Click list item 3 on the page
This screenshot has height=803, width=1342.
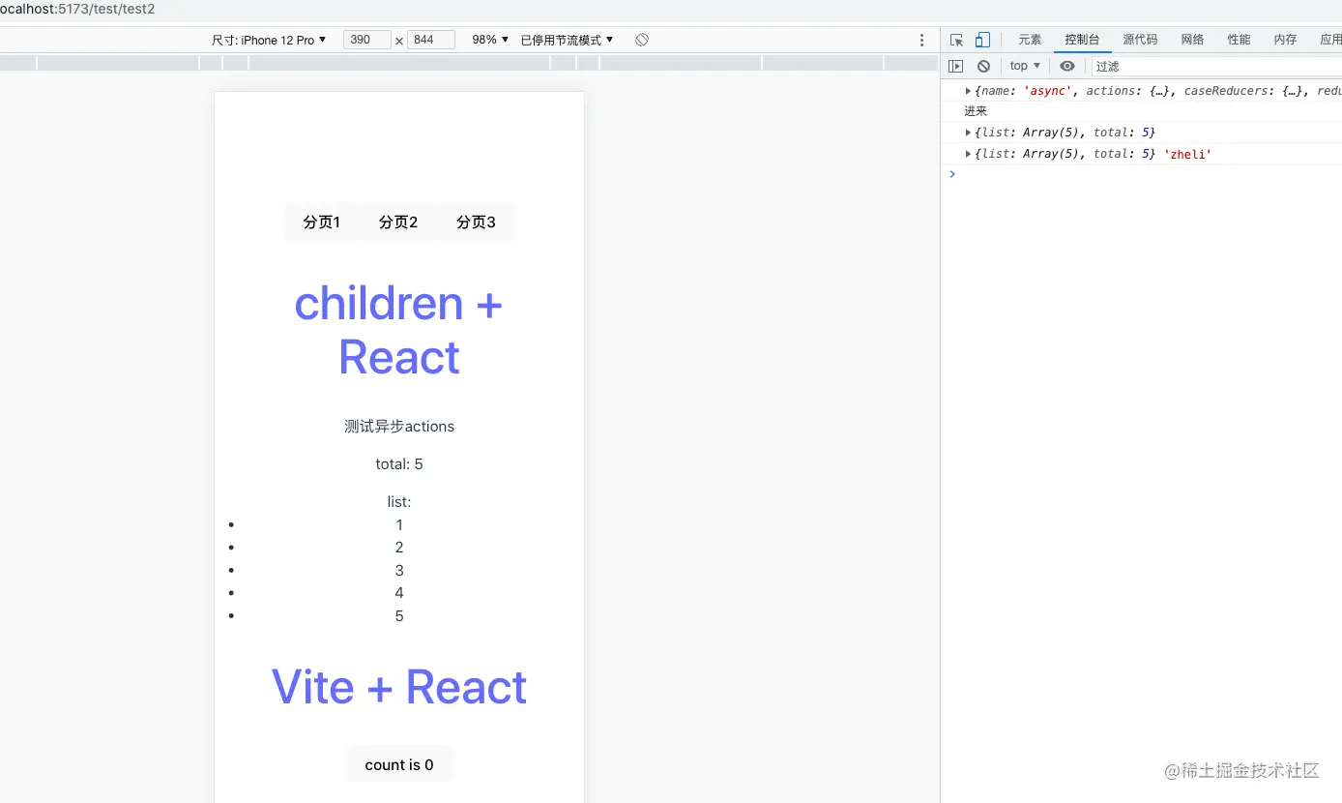(x=399, y=570)
